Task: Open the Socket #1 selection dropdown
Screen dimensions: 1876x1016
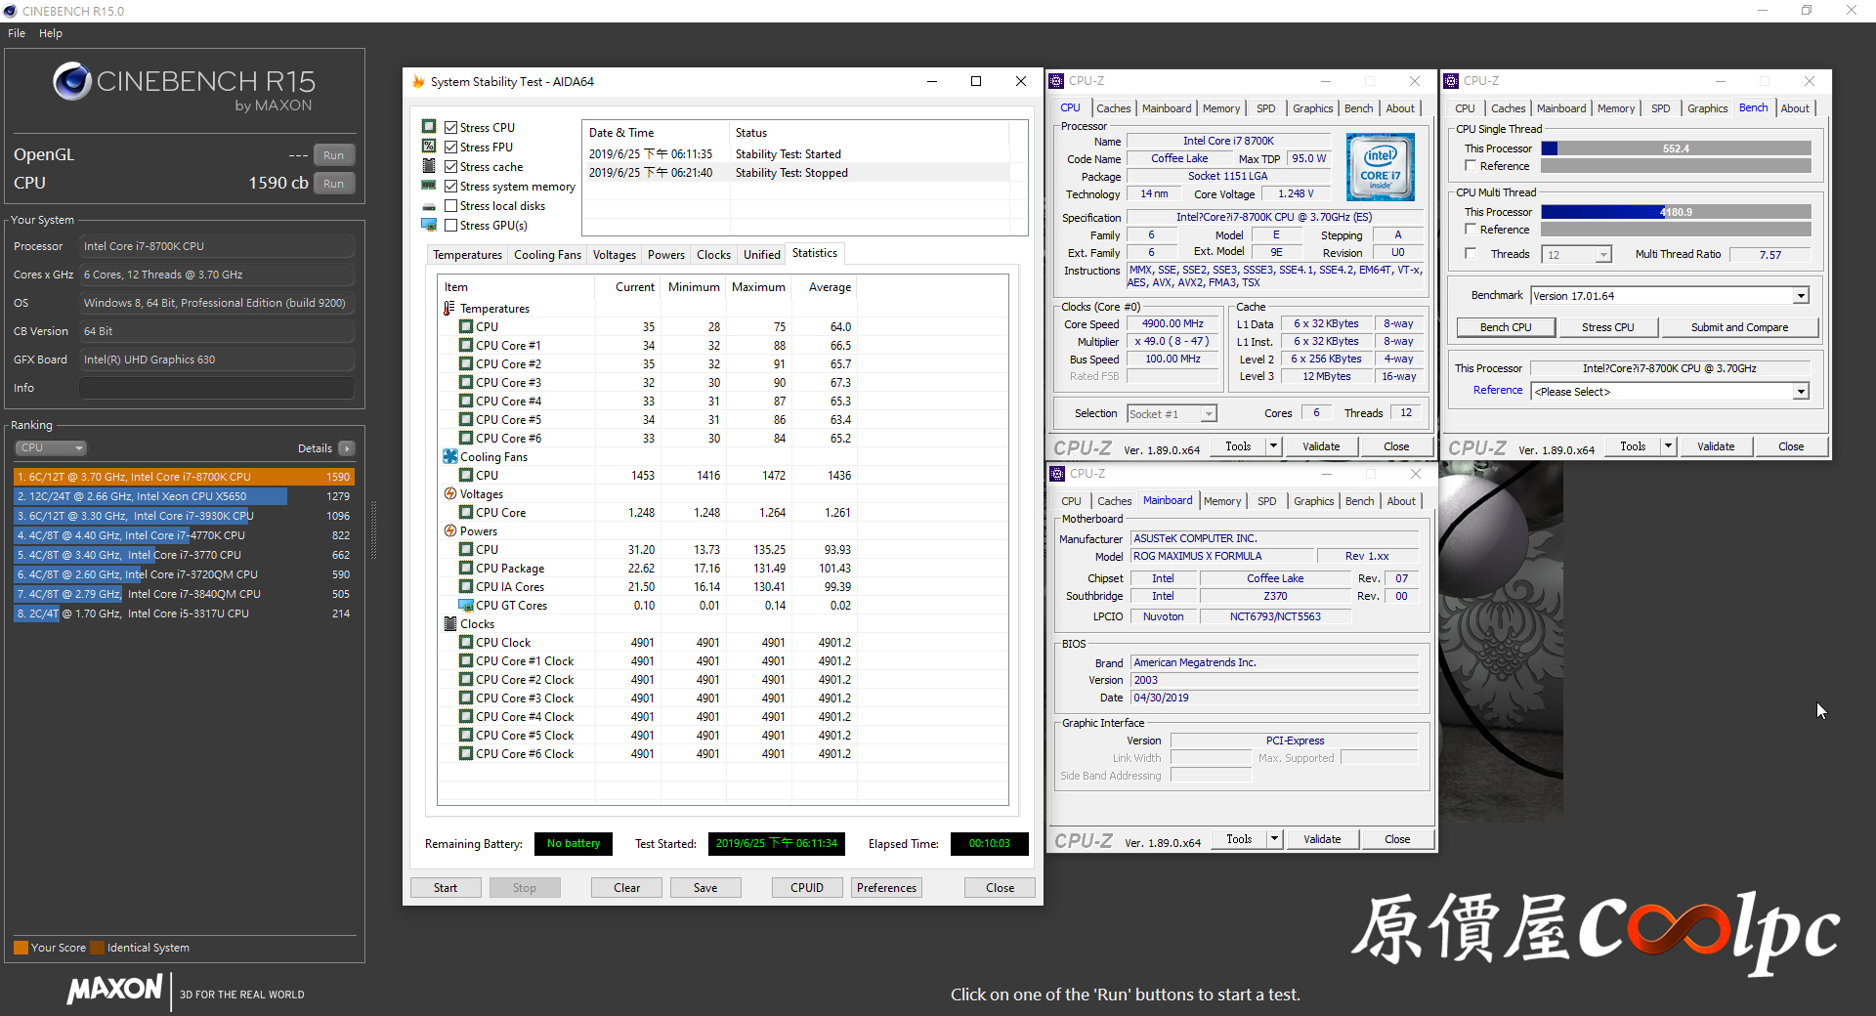Action: [x=1209, y=414]
